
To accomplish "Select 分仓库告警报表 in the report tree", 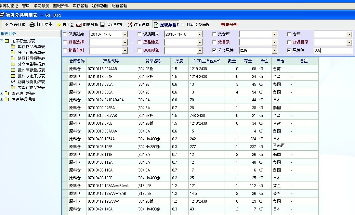I will (x=31, y=64).
